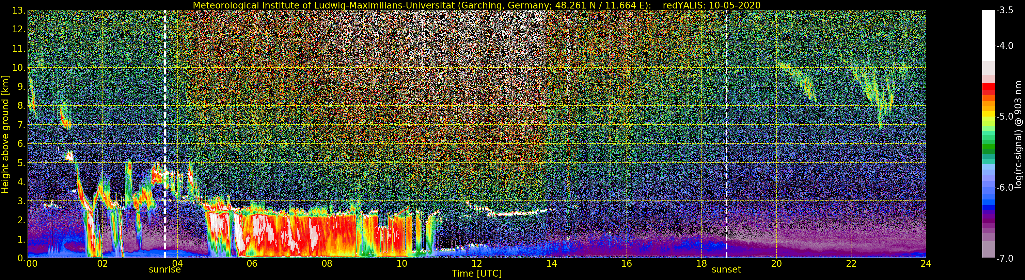This screenshot has height=280, width=1025.
Task: Click the white dashed sunset line
Action: [727, 119]
